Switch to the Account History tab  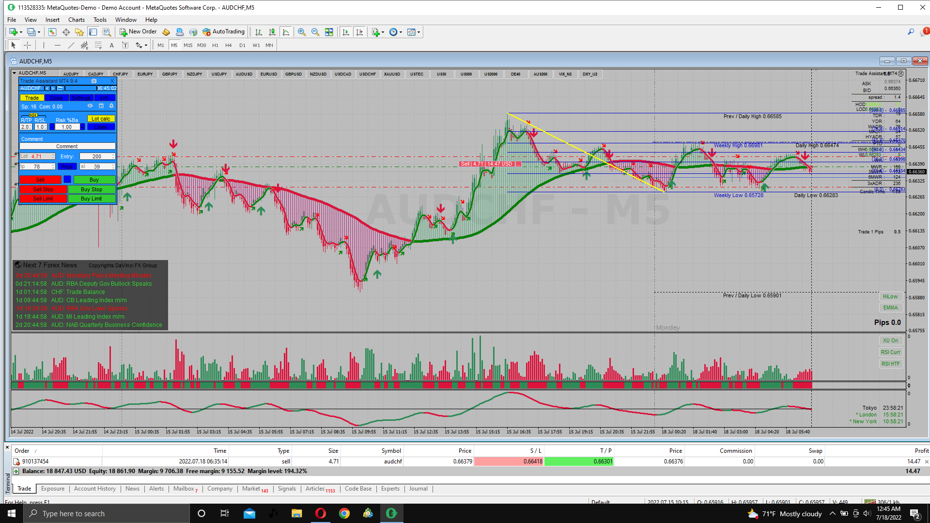(94, 489)
